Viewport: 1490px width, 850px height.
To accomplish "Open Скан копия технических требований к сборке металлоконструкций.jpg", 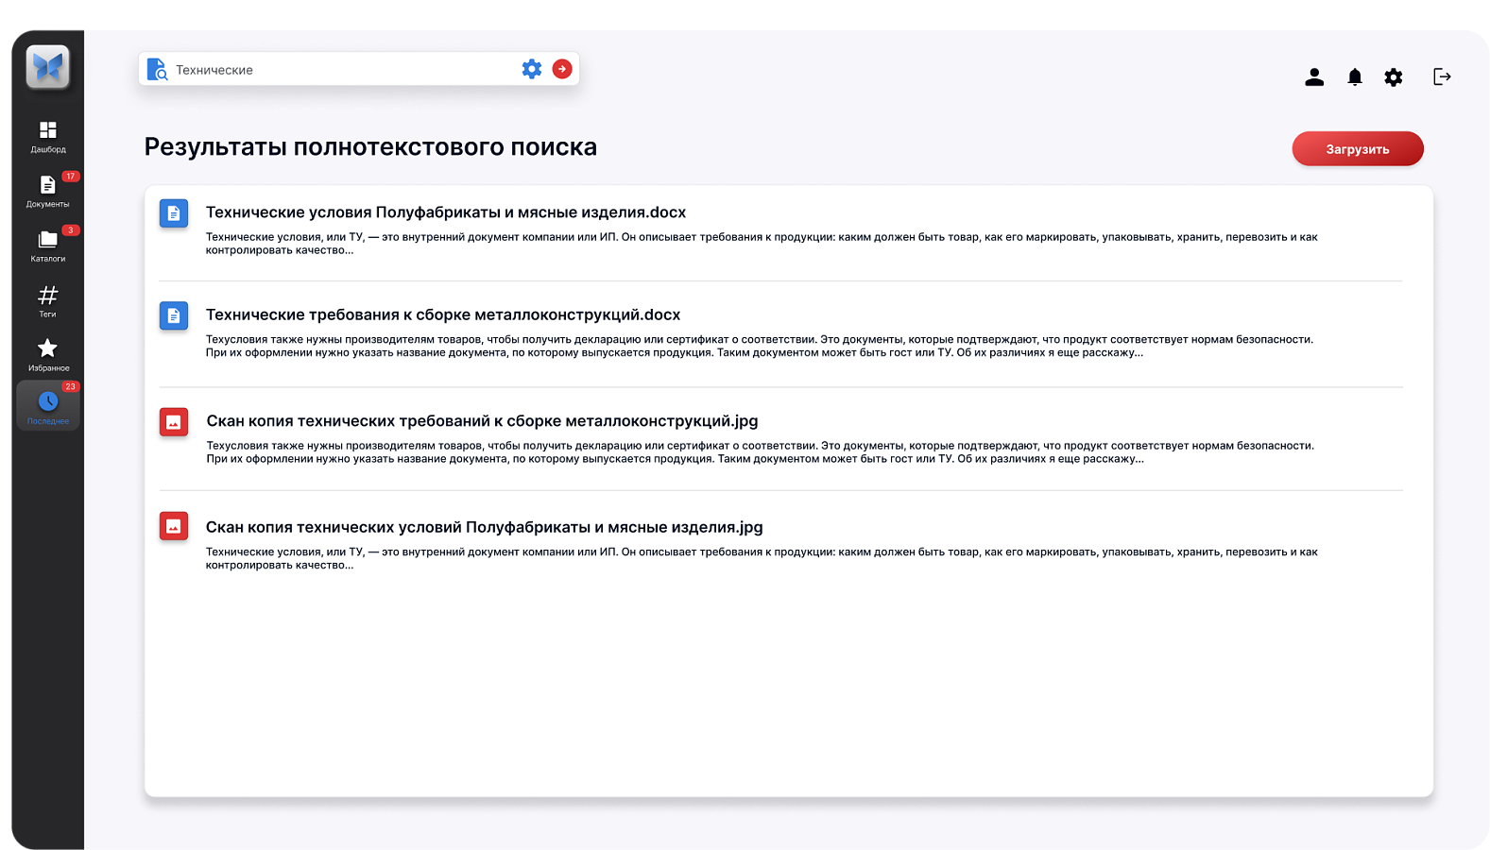I will pos(482,421).
